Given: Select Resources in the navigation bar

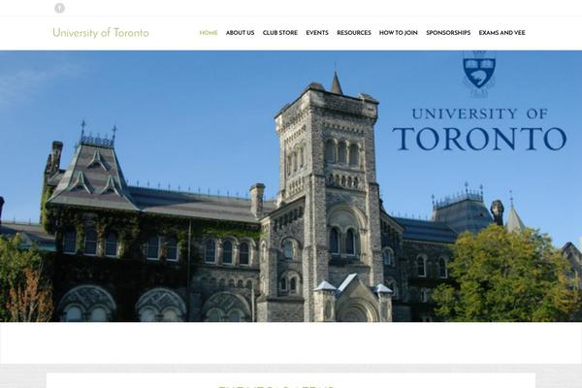Looking at the screenshot, I should click(354, 33).
